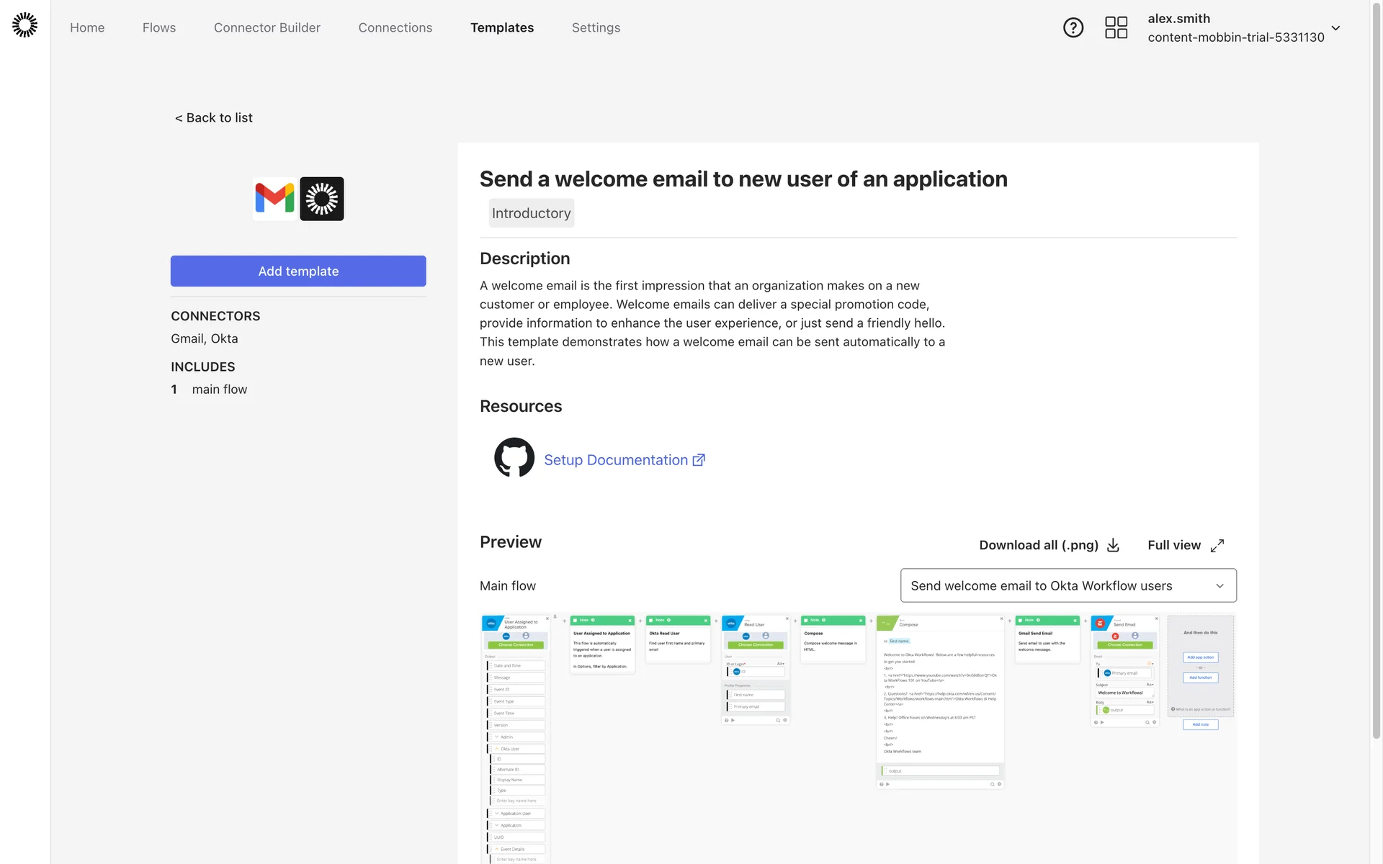Open the help question mark icon

click(x=1073, y=28)
